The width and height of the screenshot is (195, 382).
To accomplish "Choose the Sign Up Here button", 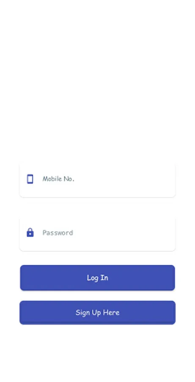I will 97,312.
